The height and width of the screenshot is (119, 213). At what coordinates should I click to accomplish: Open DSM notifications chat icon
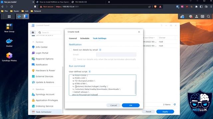pyautogui.click(x=191, y=17)
